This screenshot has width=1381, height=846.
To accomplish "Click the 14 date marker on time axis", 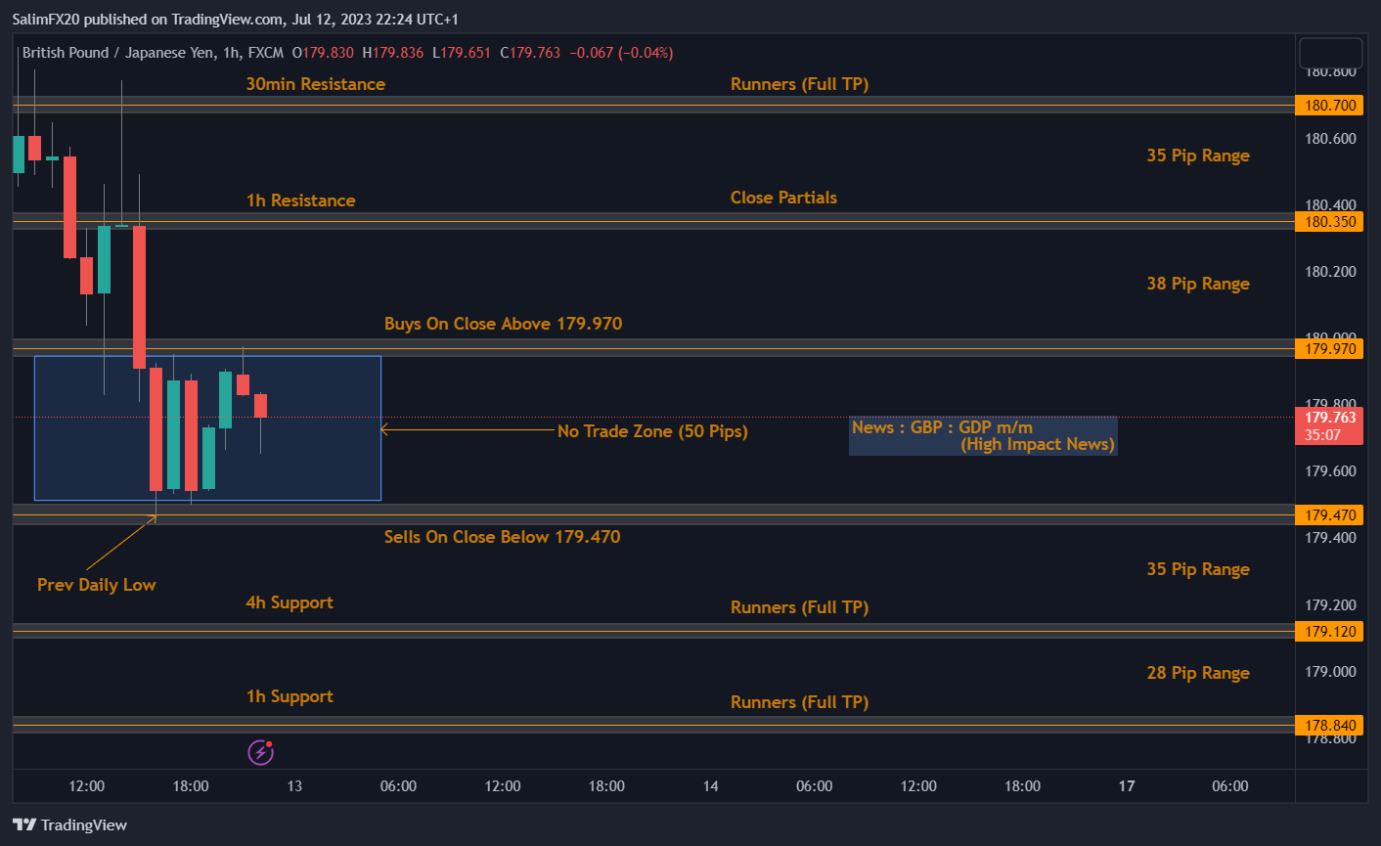I will click(x=711, y=786).
